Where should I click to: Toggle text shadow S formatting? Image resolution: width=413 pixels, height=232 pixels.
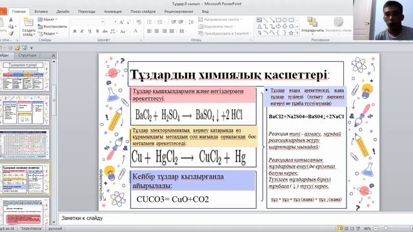point(97,32)
